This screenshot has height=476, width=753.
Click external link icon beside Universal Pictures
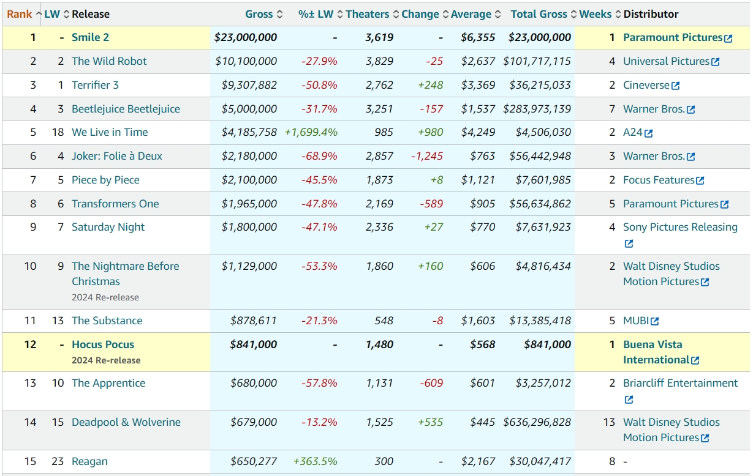click(715, 62)
